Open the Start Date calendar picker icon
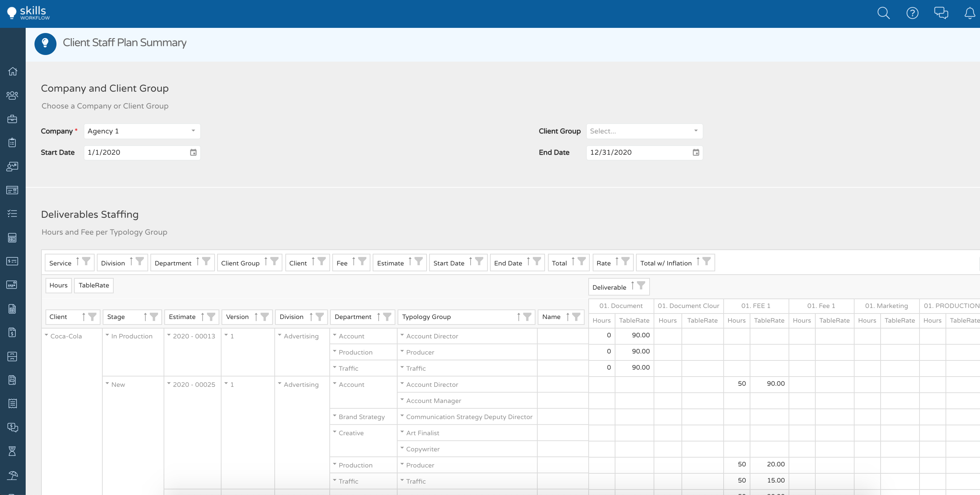This screenshot has width=980, height=495. [193, 152]
